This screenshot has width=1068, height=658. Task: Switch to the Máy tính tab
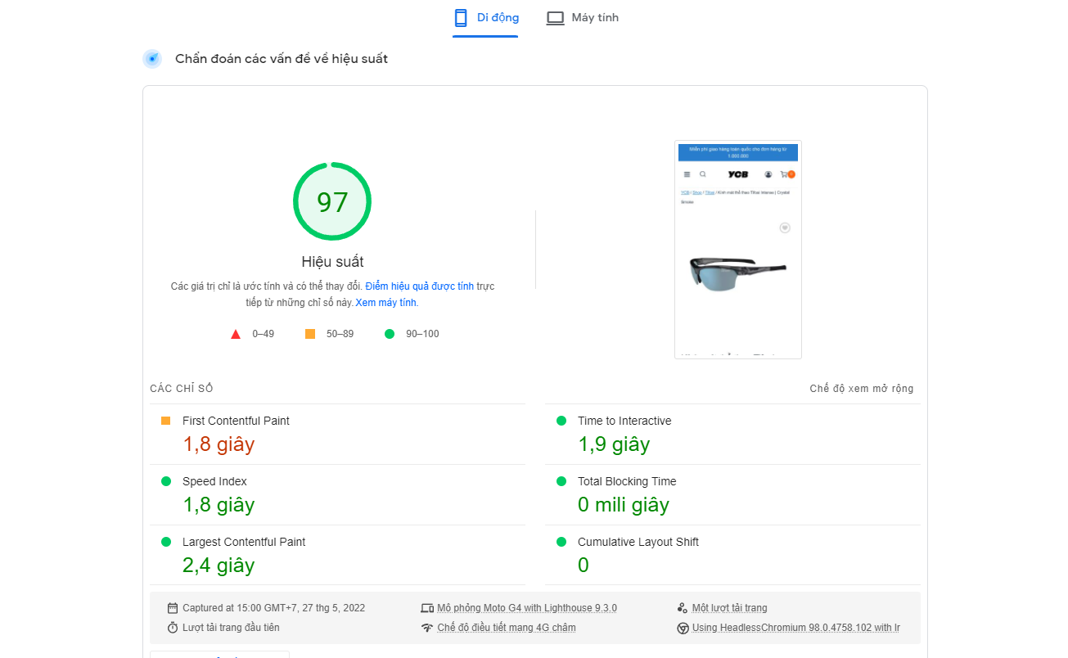pyautogui.click(x=583, y=18)
